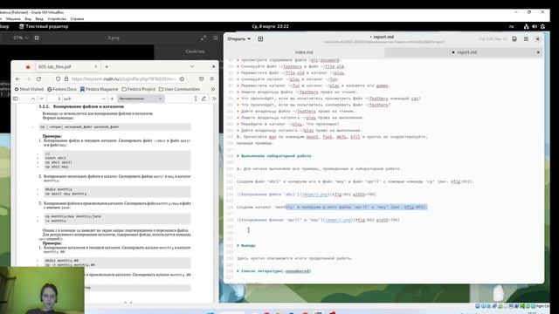Click the power icon in the top bar

click(542, 26)
